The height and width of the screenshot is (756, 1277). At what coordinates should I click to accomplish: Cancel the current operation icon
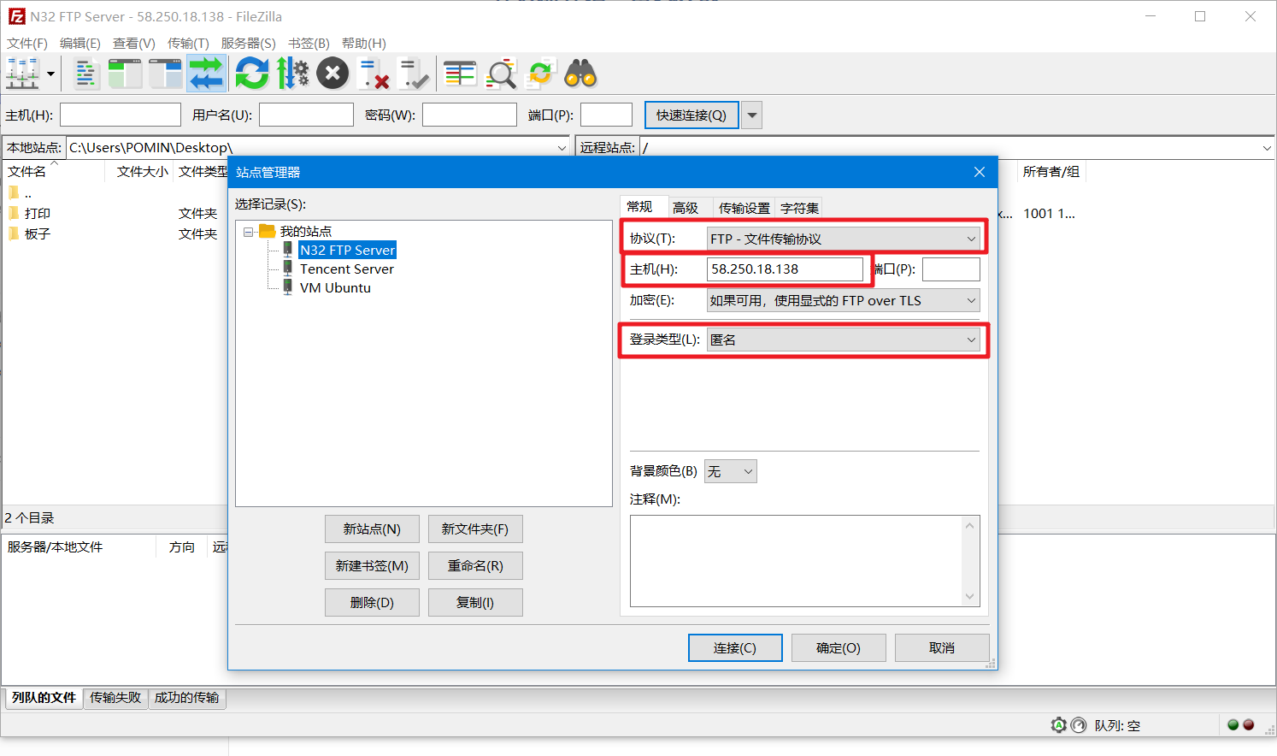tap(332, 74)
